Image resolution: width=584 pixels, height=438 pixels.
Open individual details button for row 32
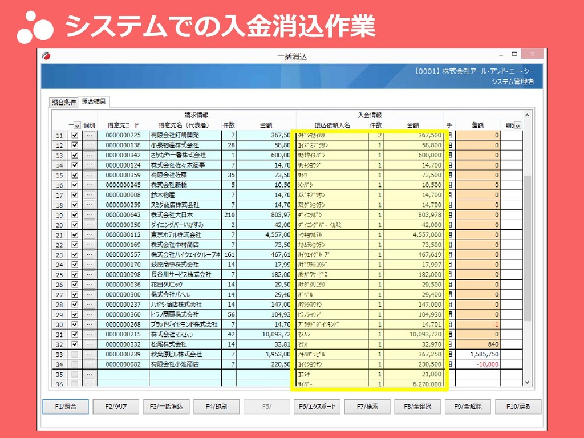89,344
